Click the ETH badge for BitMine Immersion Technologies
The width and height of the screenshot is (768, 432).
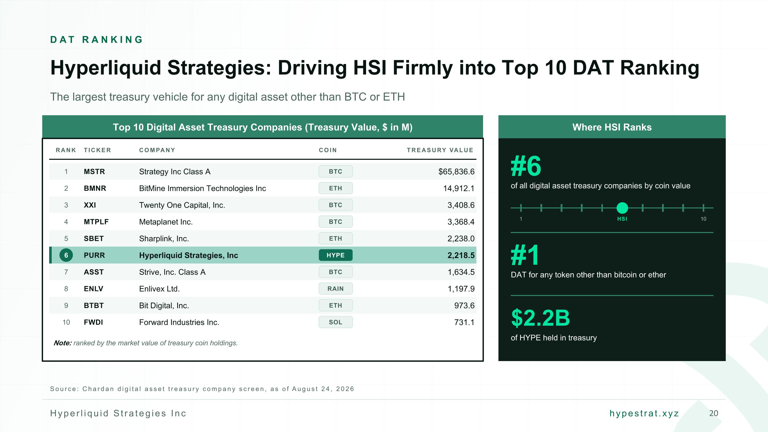click(335, 188)
